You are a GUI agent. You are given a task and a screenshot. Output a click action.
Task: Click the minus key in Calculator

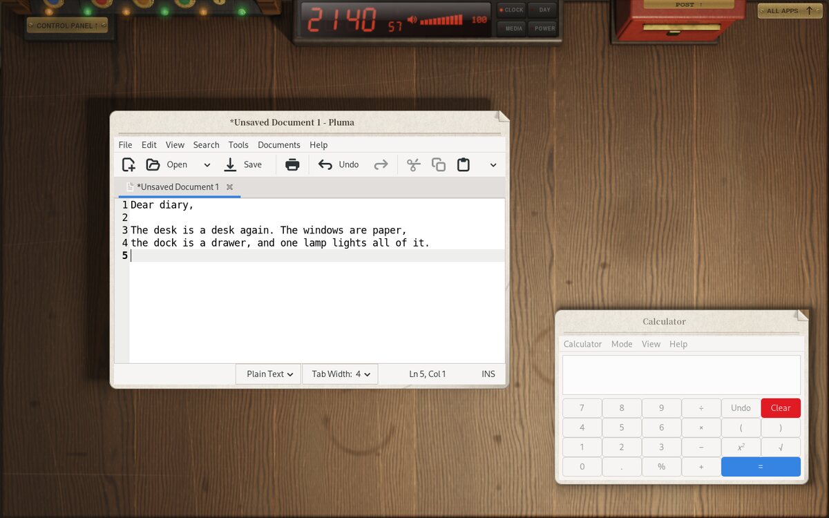coord(701,447)
